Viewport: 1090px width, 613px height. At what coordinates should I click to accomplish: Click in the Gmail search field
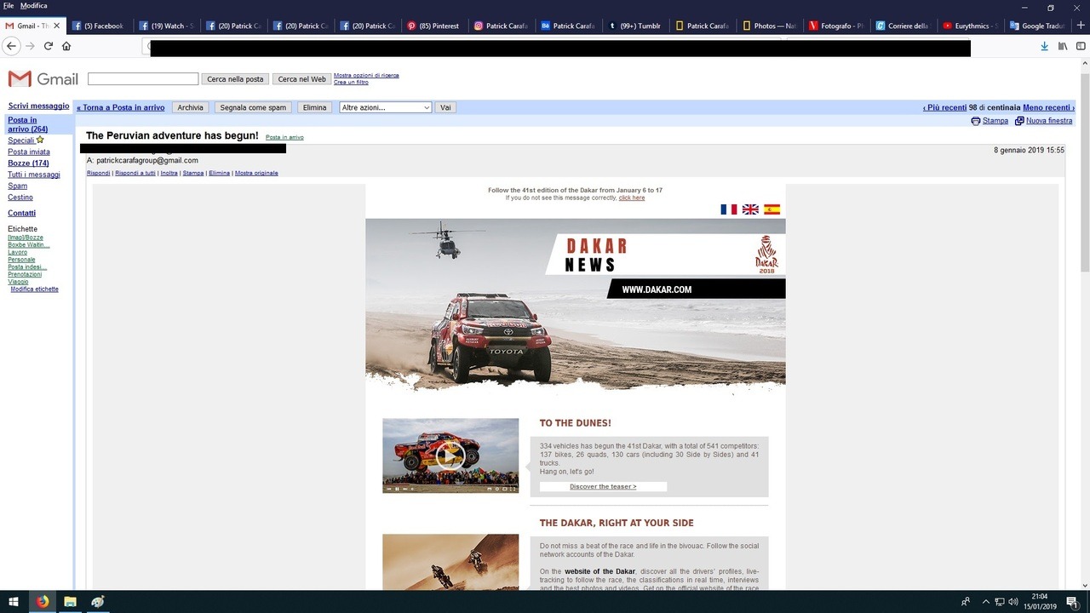coord(143,79)
